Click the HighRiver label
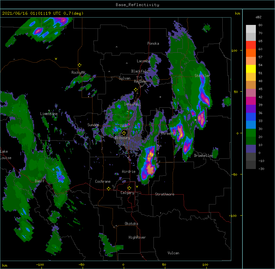 point(137,237)
